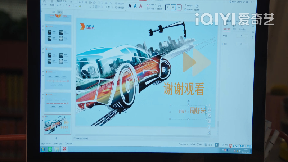This screenshot has width=288, height=162.
Task: Click the 文本框 text box button
Action: pos(44,4)
